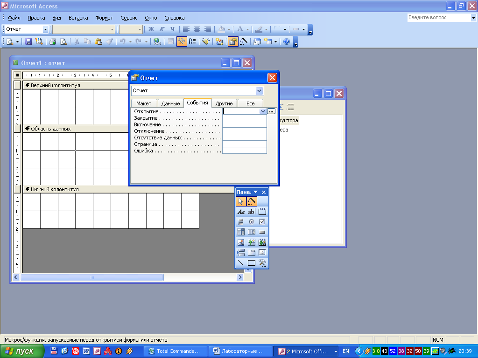Select the Label (Aa) tool in toolbox

pos(241,212)
